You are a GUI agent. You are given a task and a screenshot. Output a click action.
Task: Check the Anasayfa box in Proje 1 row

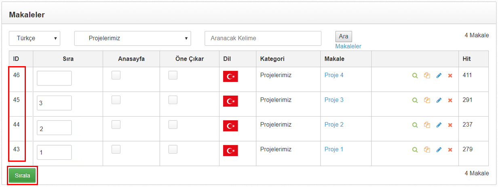coord(116,149)
